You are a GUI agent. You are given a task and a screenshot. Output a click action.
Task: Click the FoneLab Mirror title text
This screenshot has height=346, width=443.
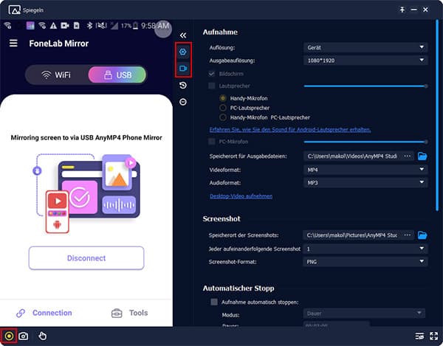tap(59, 44)
